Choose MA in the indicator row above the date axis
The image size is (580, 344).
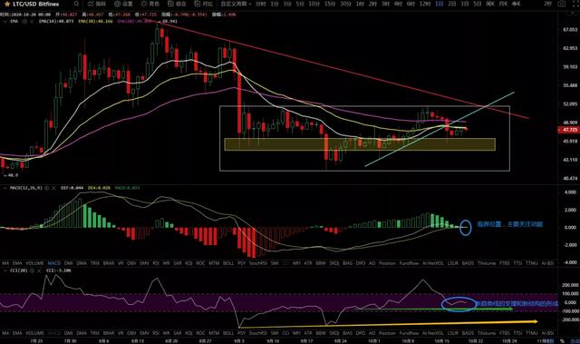point(5,333)
